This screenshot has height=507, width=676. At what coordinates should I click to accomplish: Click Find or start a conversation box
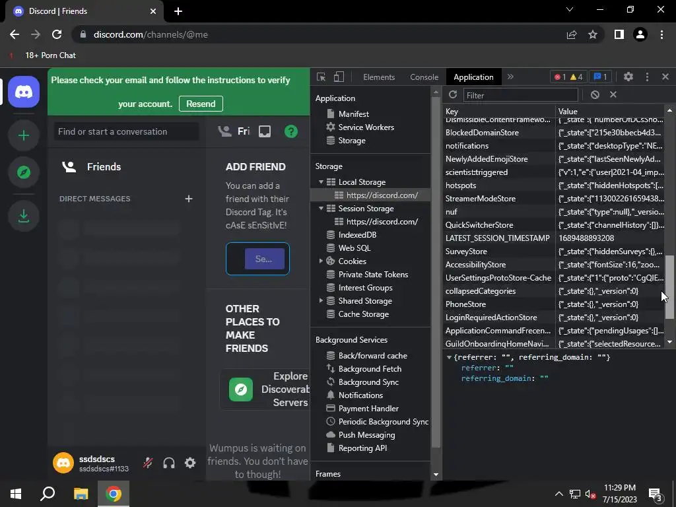point(126,131)
